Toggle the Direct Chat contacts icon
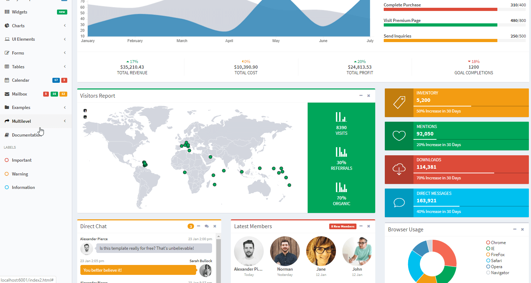 pos(207,226)
